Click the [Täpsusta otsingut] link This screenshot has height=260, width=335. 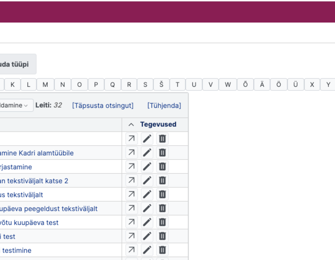(x=103, y=105)
